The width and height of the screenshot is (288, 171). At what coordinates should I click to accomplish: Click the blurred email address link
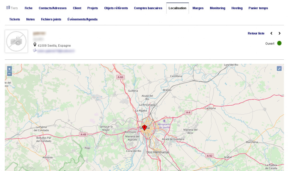[56, 51]
